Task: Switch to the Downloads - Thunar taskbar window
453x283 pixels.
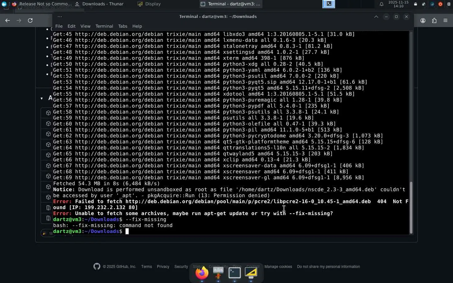Action: pyautogui.click(x=99, y=4)
